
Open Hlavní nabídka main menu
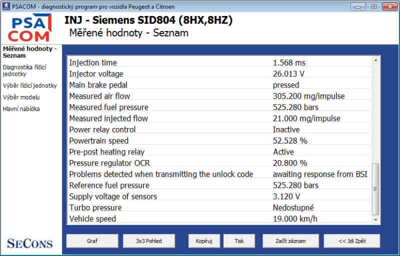click(21, 108)
